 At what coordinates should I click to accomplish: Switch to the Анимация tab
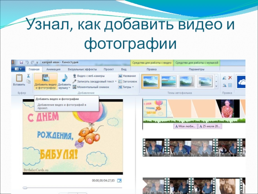[x=53, y=69]
